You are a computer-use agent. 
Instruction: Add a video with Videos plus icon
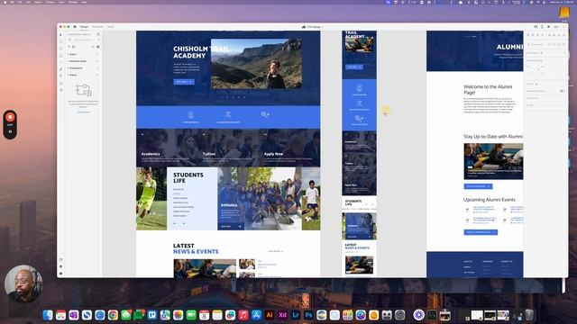click(97, 75)
